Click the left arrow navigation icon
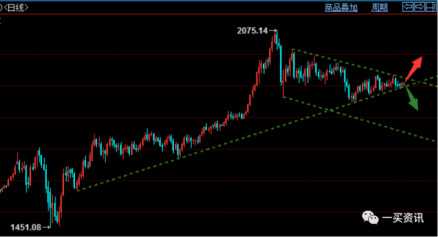438x237 pixels. tap(408, 7)
